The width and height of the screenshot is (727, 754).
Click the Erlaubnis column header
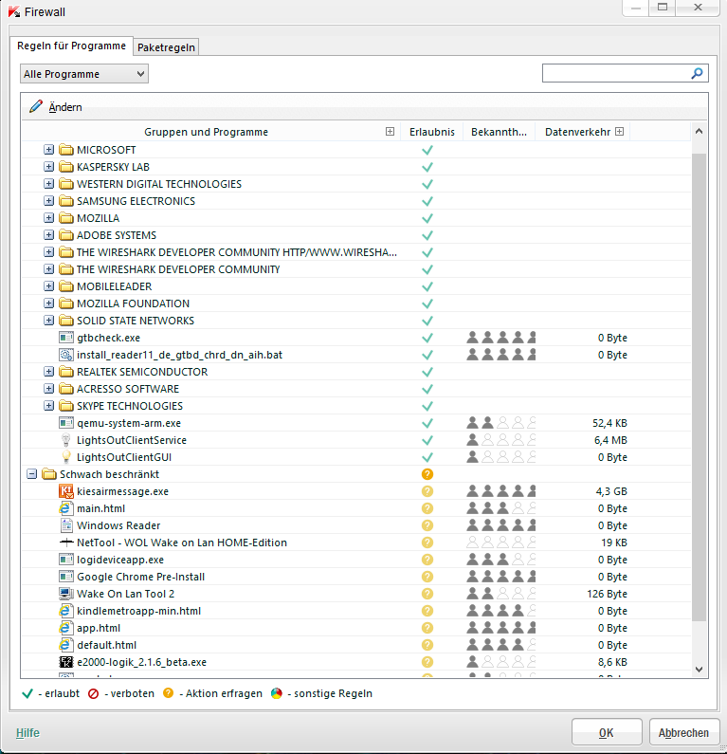tap(431, 132)
